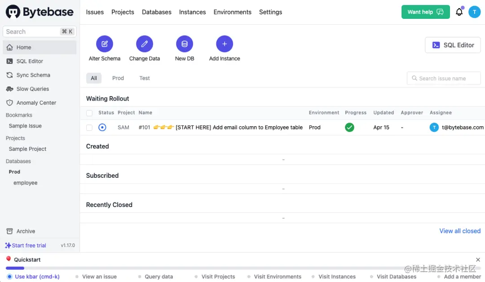Click the Add Instance plus icon
Screen dimensions: 485x282
pyautogui.click(x=224, y=44)
